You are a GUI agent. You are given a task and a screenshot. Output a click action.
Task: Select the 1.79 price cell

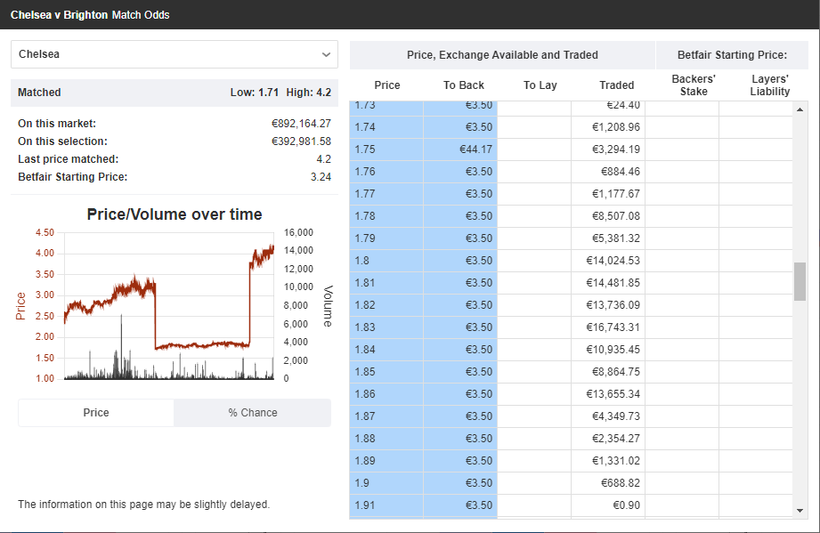click(x=386, y=238)
